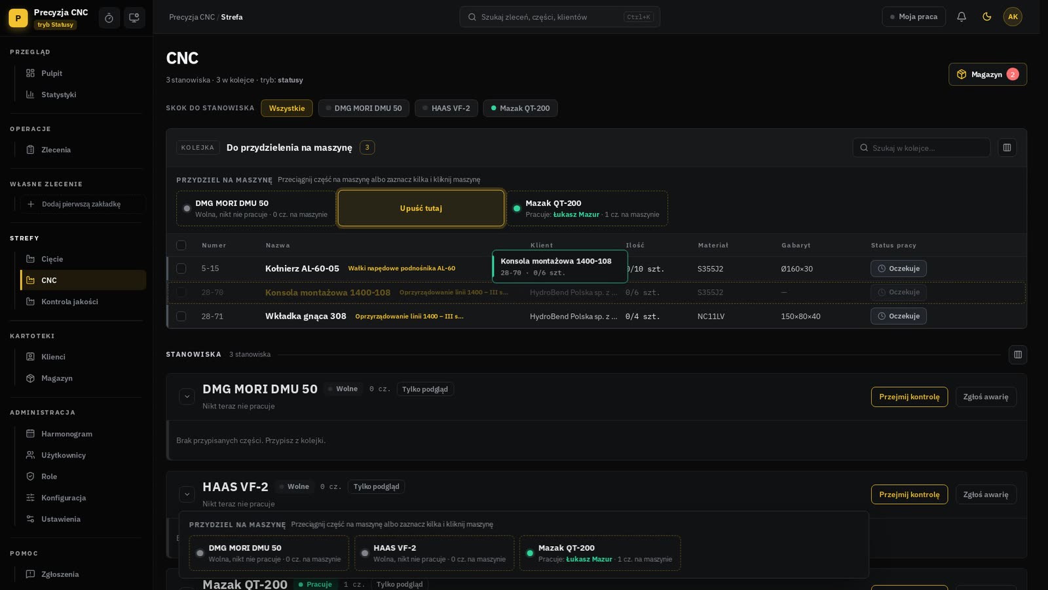This screenshot has width=1048, height=590.
Task: Collapse the HAAS VF-2 station panel
Action: point(187,494)
